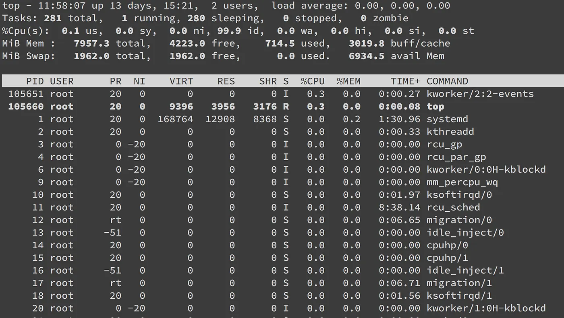This screenshot has width=564, height=318.
Task: Click the rcu_par_gp command name
Action: pos(456,157)
